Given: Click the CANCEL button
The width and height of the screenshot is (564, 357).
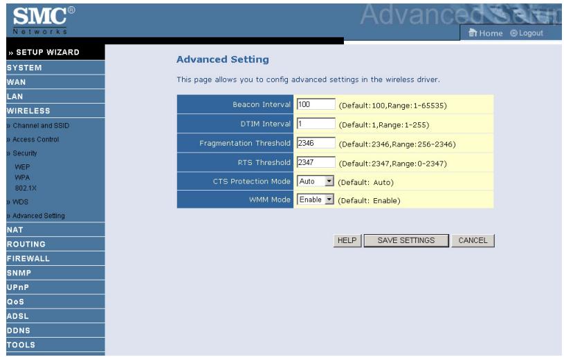Looking at the screenshot, I should click(x=473, y=240).
